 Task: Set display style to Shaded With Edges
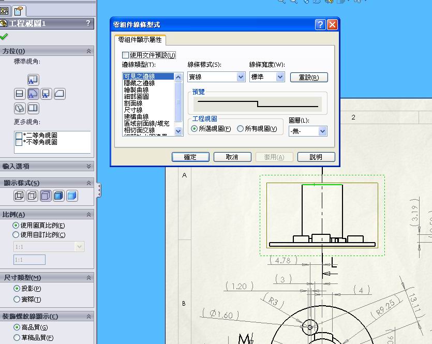(x=58, y=196)
